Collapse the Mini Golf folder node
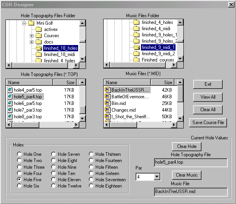The height and width of the screenshot is (204, 236). tap(24, 23)
